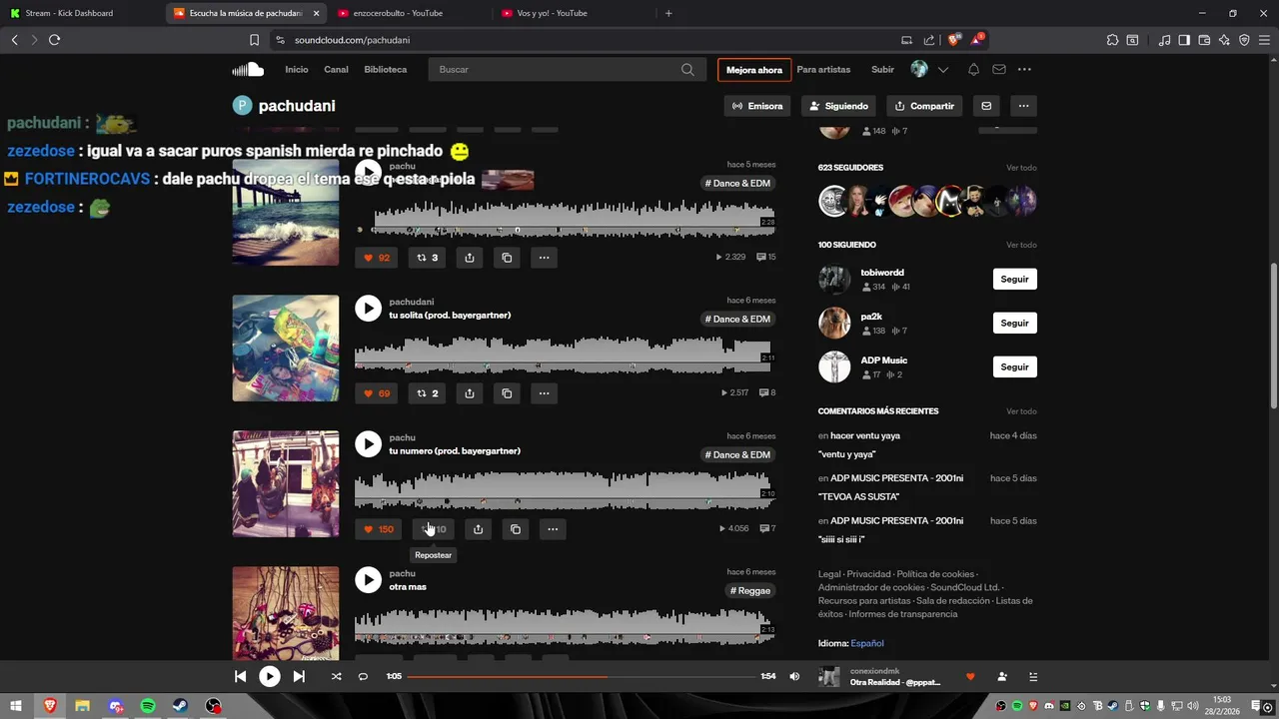Viewport: 1279px width, 719px height.
Task: Open Canal feed tab
Action: tap(336, 69)
